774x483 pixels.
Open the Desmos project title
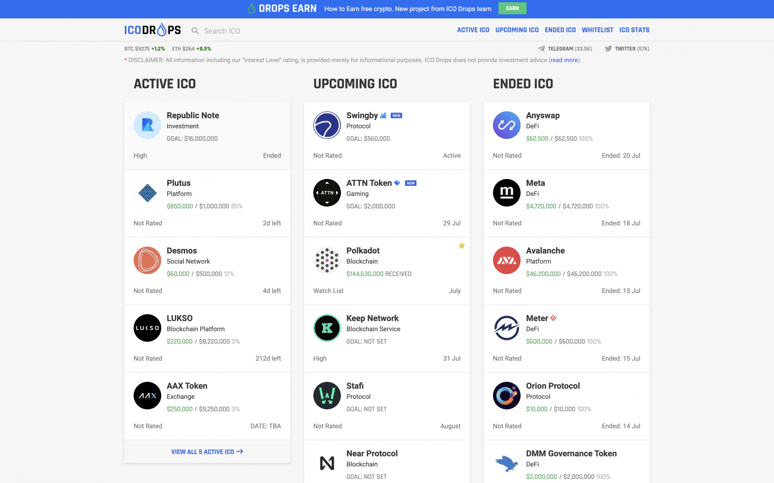182,250
